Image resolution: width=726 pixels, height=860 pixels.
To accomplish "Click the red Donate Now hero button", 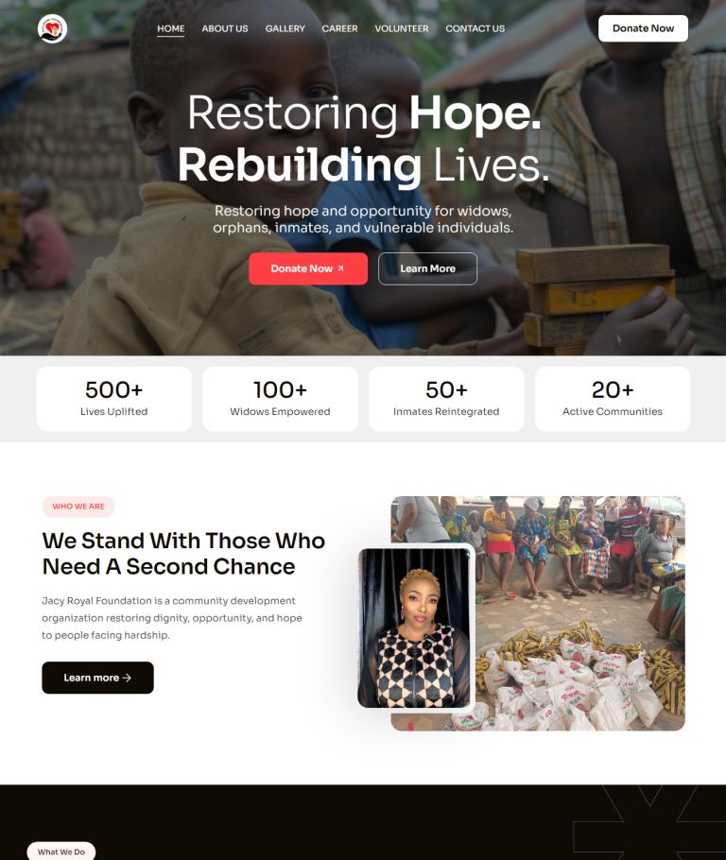I will point(308,268).
